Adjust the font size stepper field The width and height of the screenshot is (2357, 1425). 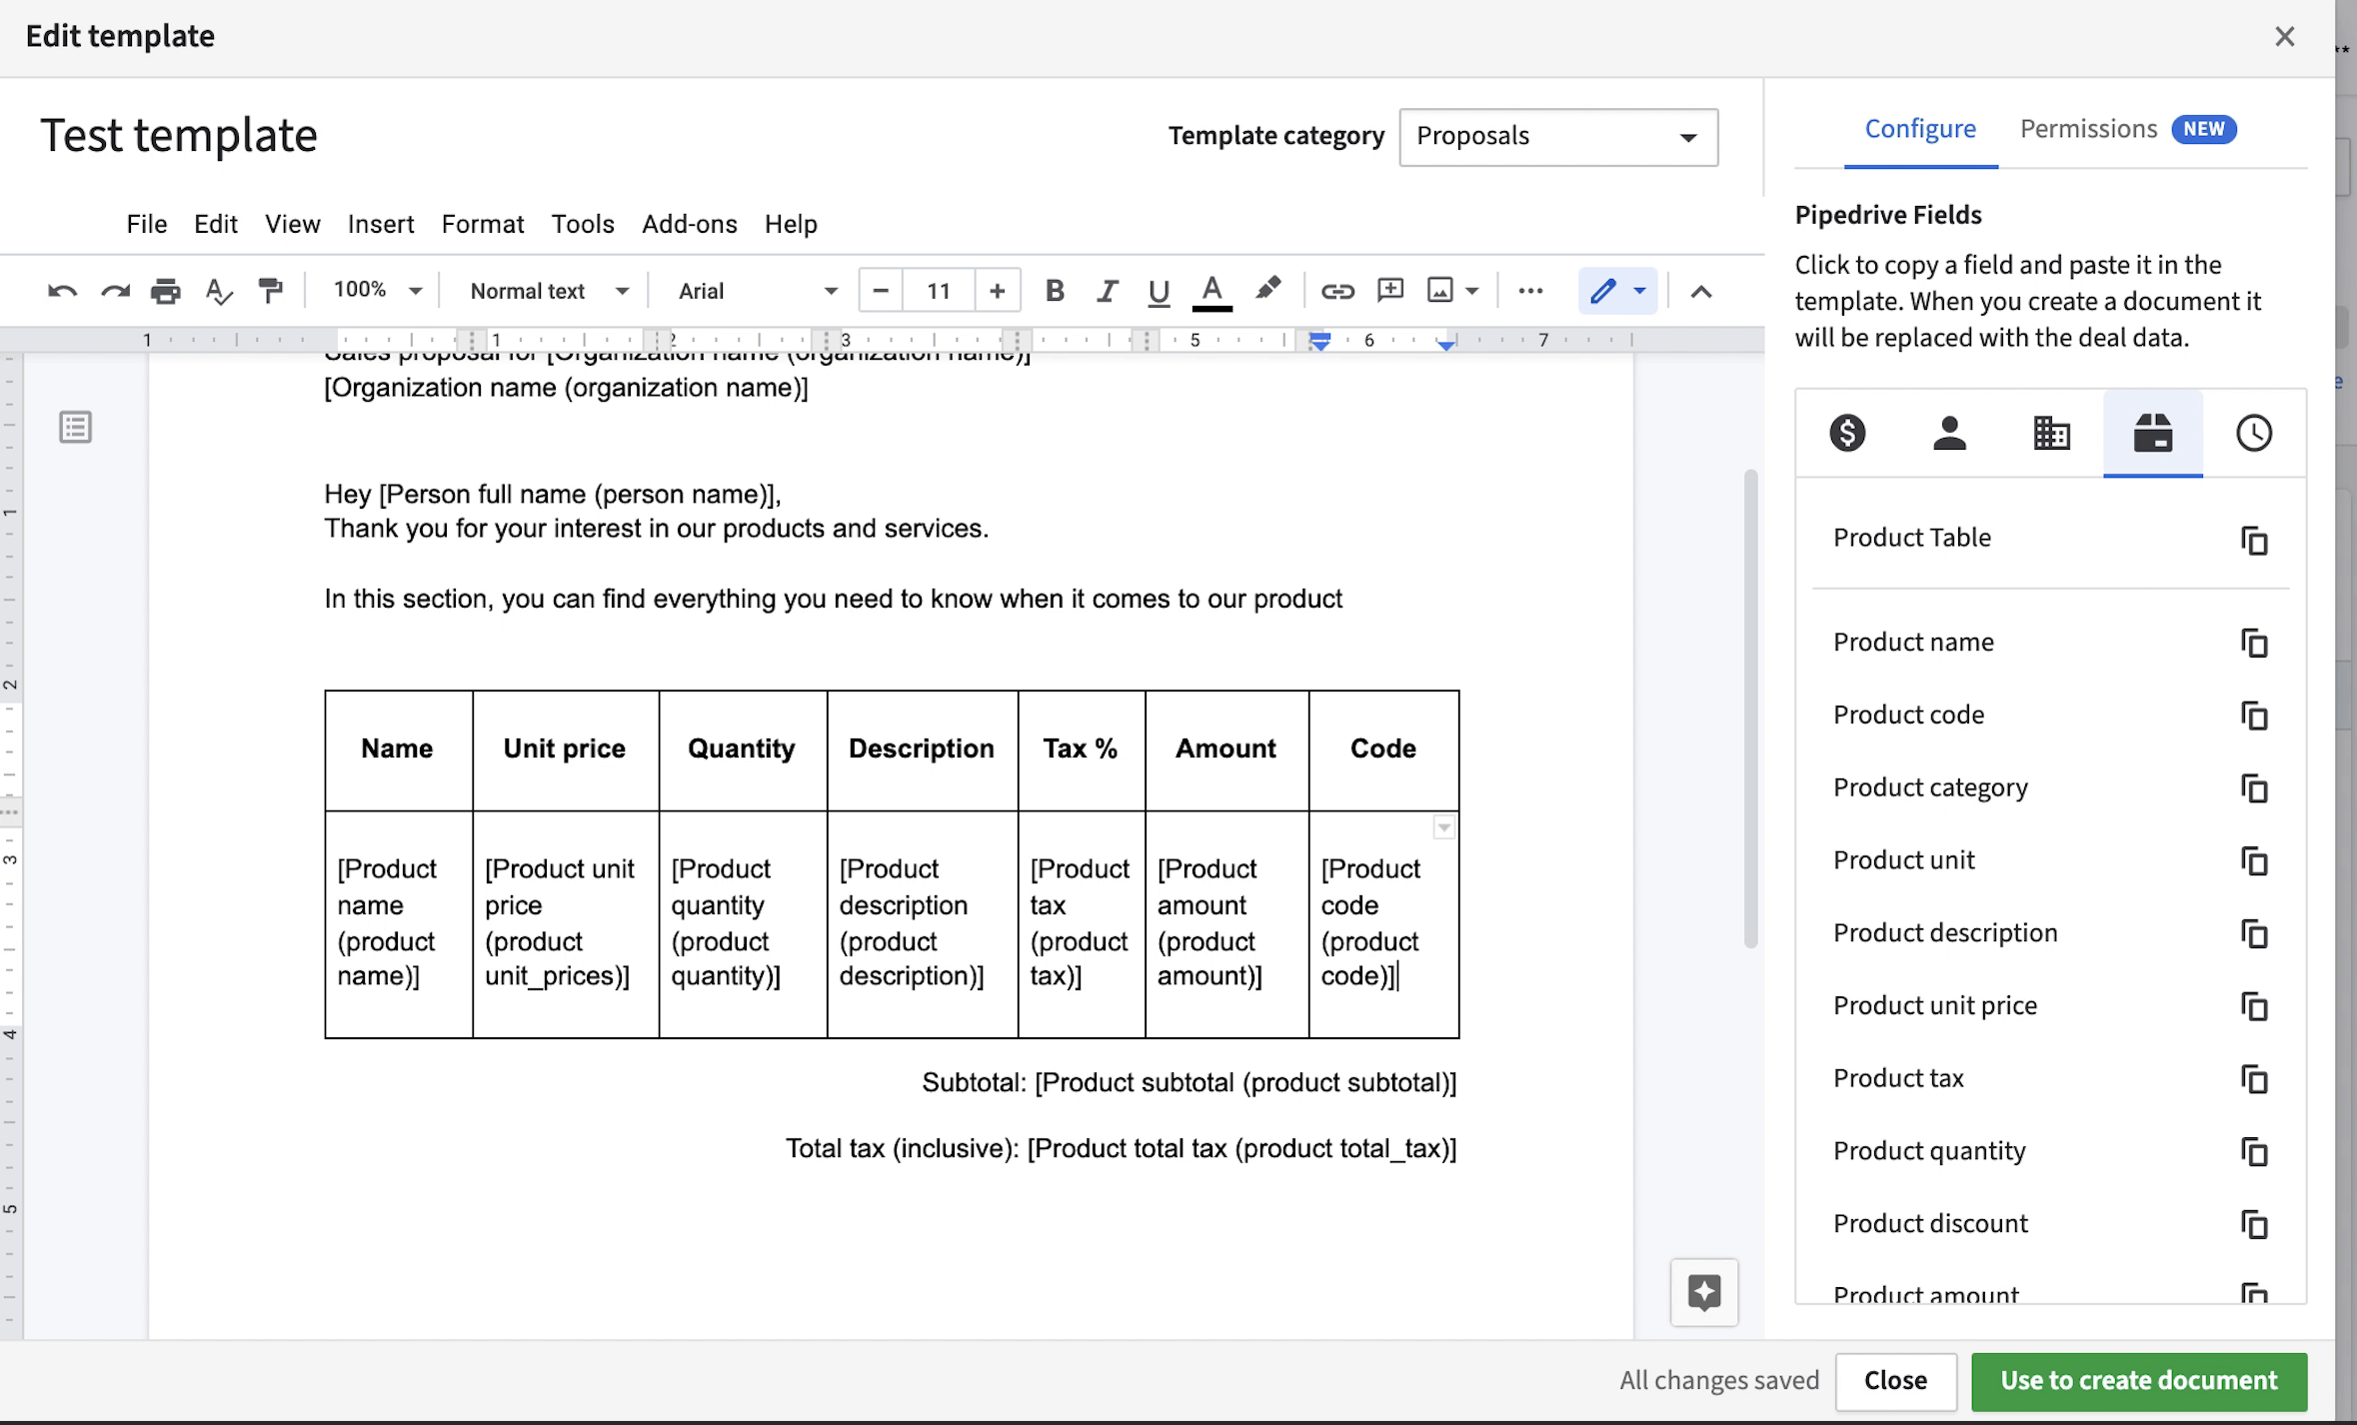[x=938, y=290]
